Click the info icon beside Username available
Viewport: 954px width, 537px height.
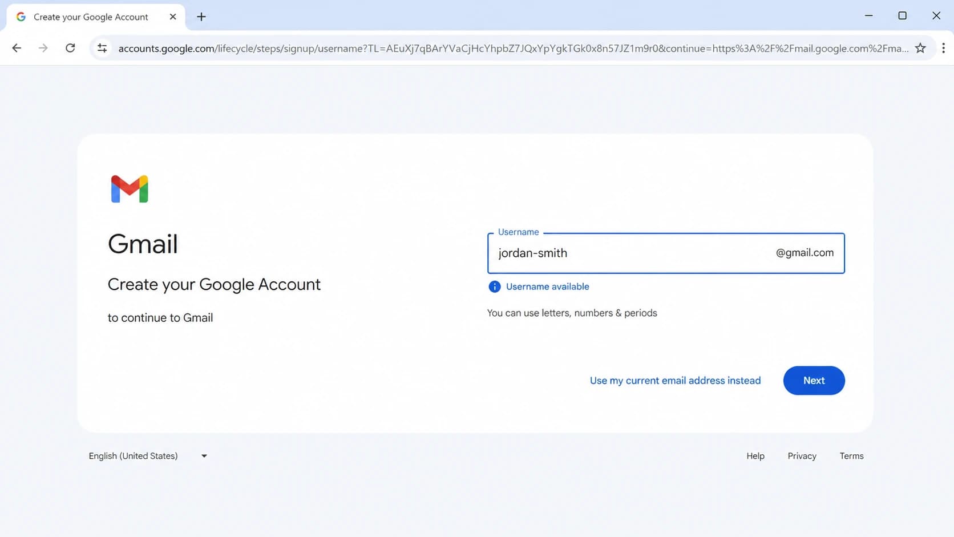495,286
